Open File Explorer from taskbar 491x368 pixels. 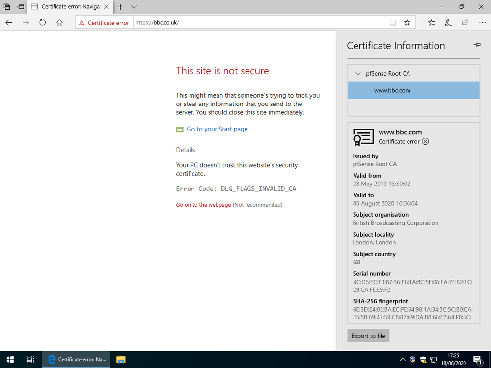(121, 359)
